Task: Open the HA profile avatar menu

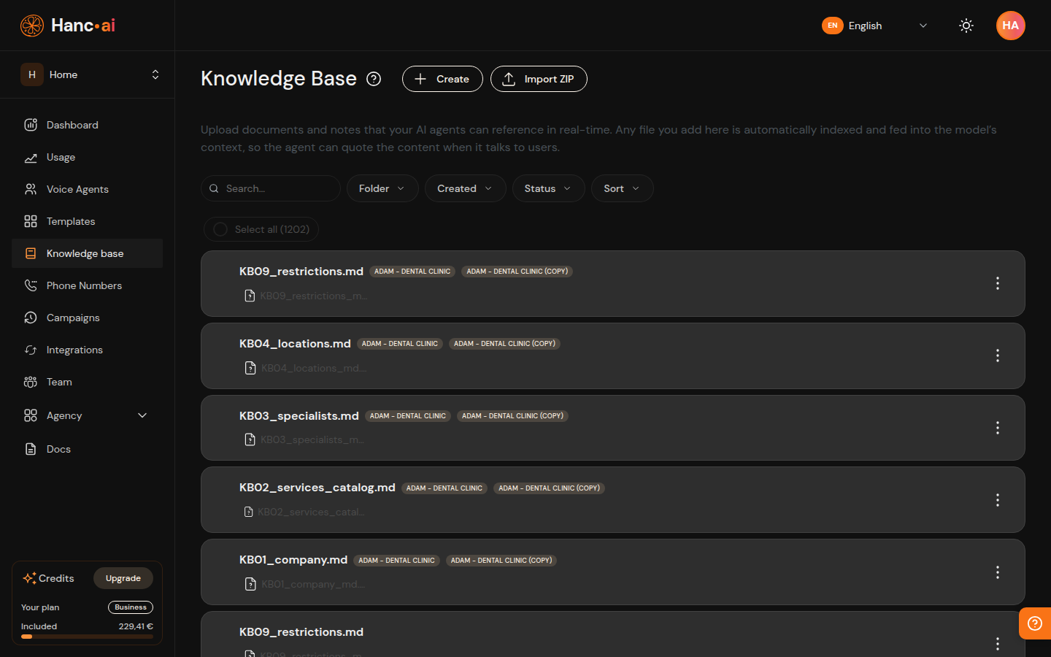Action: [x=1011, y=26]
